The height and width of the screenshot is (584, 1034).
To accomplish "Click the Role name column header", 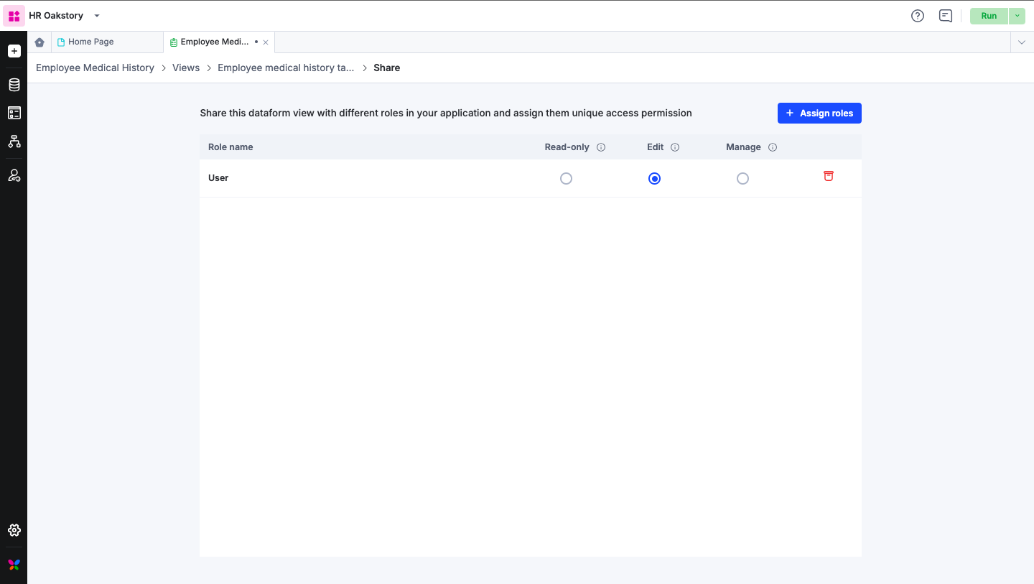I will pyautogui.click(x=230, y=147).
